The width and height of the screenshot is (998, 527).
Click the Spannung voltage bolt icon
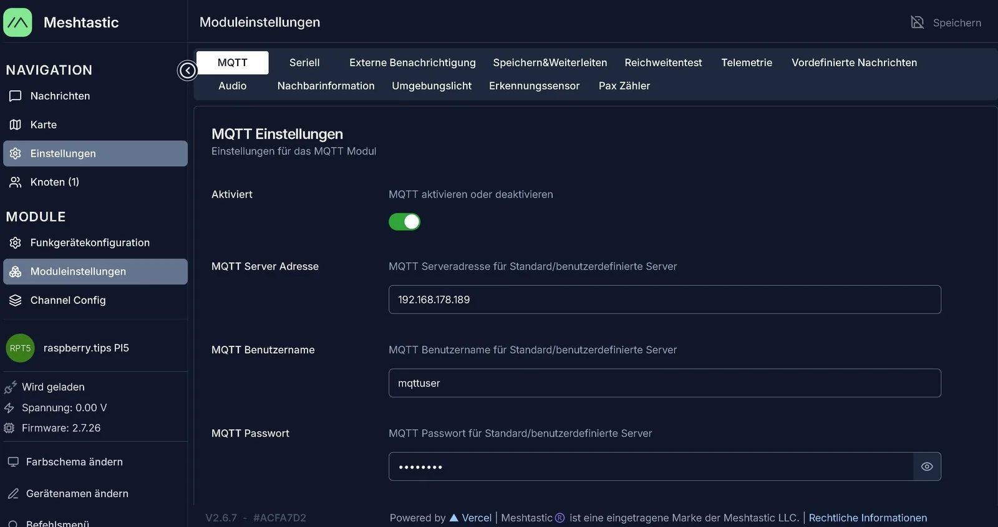(x=9, y=408)
